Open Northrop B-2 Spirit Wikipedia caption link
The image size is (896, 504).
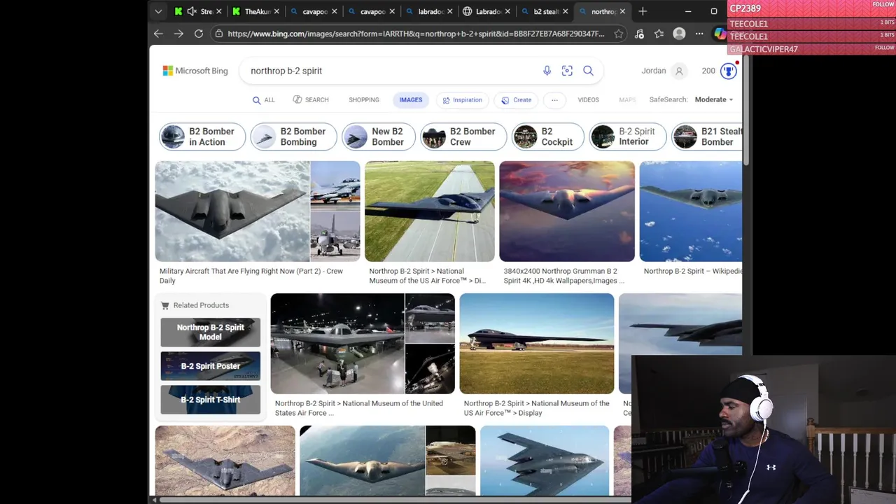click(693, 271)
